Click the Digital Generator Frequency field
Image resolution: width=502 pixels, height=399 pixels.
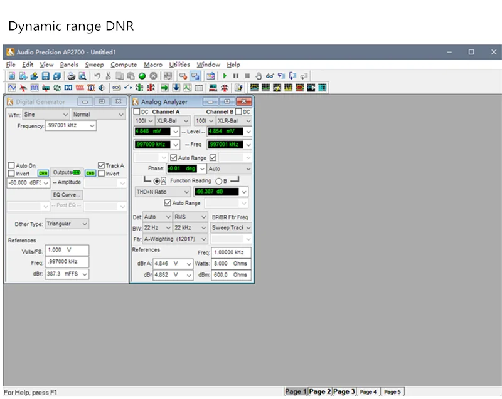click(x=70, y=125)
